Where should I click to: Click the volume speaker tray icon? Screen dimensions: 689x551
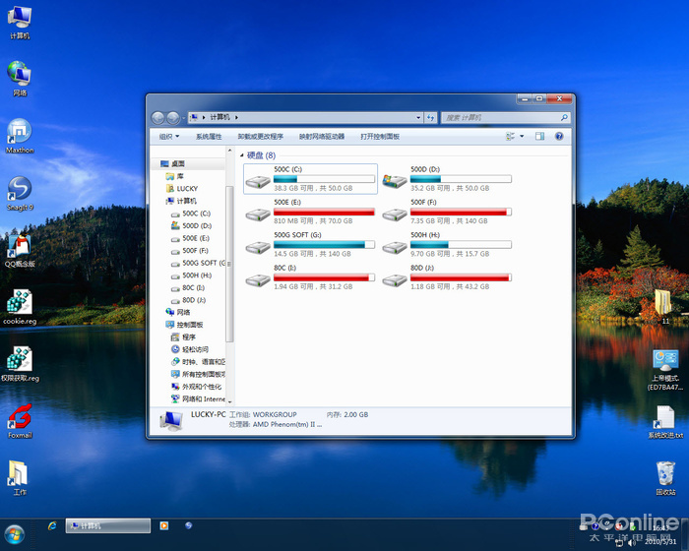632,543
